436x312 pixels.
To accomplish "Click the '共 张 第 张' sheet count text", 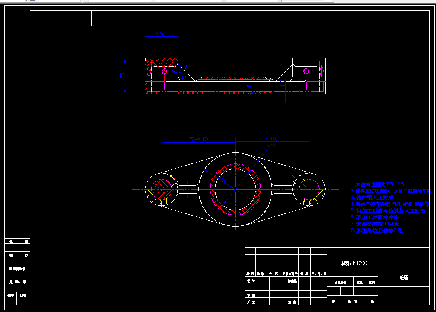I will [353, 301].
